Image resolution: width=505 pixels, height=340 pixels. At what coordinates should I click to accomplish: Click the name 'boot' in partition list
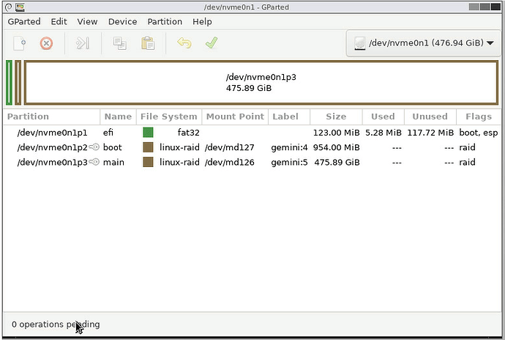113,147
